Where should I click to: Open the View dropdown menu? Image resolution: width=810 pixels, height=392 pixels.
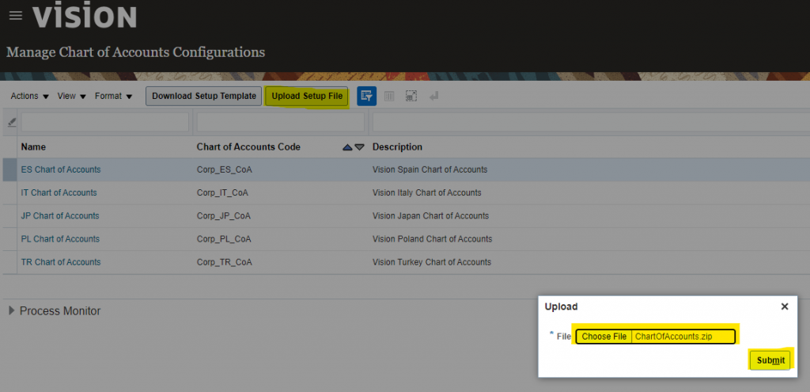click(x=71, y=96)
